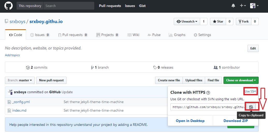Click Find file
Image resolution: width=268 pixels, height=137 pixels.
click(213, 80)
